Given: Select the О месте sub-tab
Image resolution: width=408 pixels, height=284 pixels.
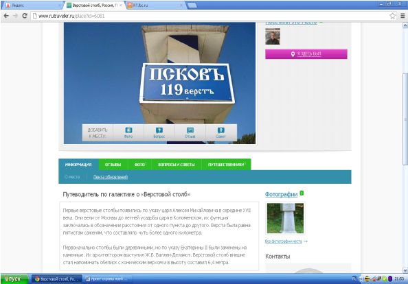Looking at the screenshot, I should (x=72, y=177).
